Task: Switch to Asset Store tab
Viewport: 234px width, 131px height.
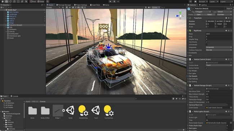Action: pos(95,5)
